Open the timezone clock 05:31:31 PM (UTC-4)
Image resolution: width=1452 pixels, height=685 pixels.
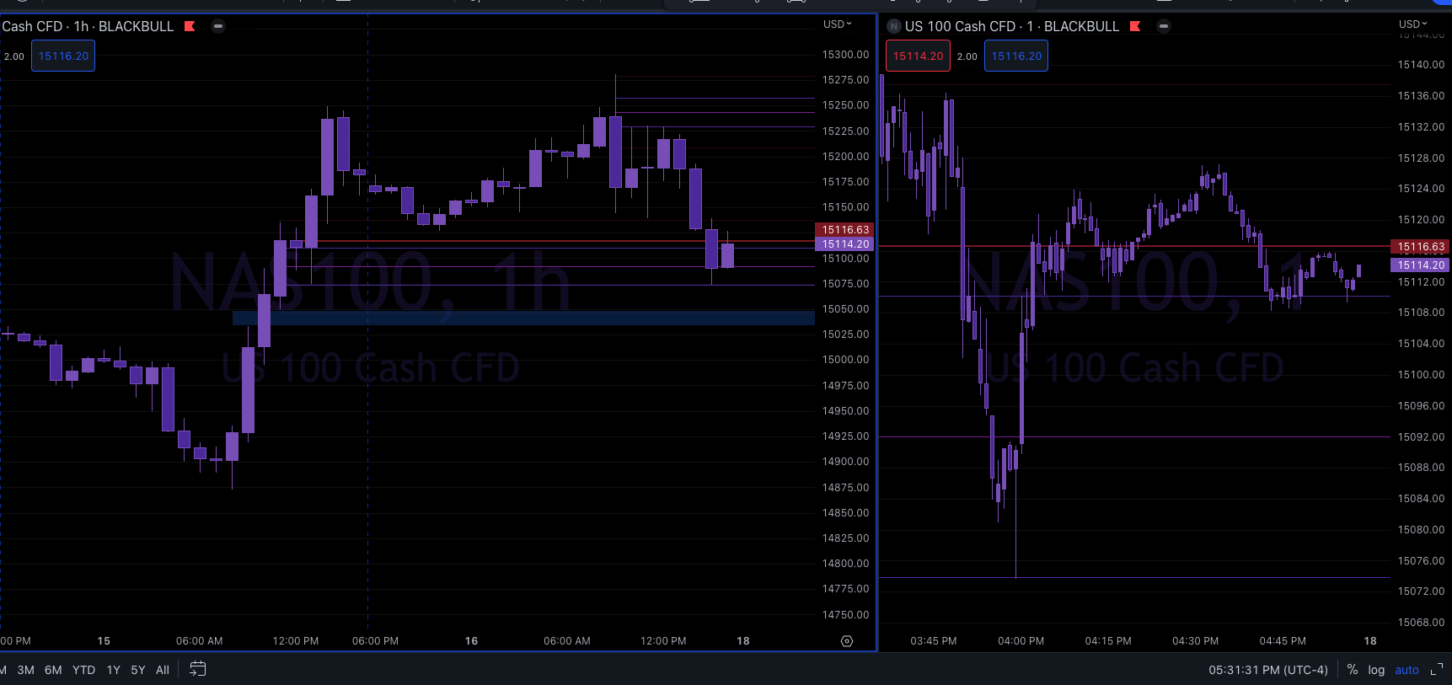[x=1268, y=670]
